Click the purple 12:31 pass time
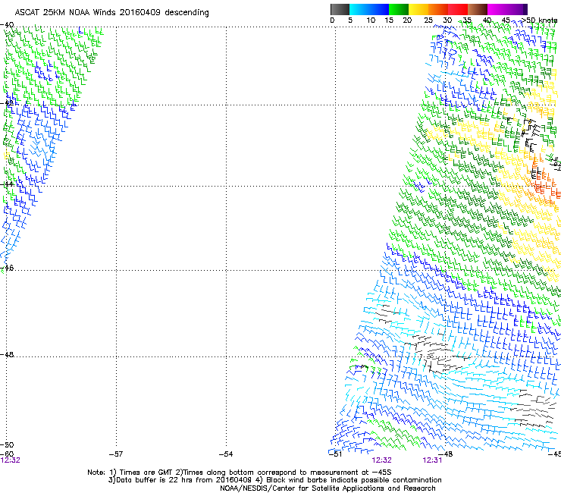Image resolution: width=561 pixels, height=493 pixels. pos(432,460)
